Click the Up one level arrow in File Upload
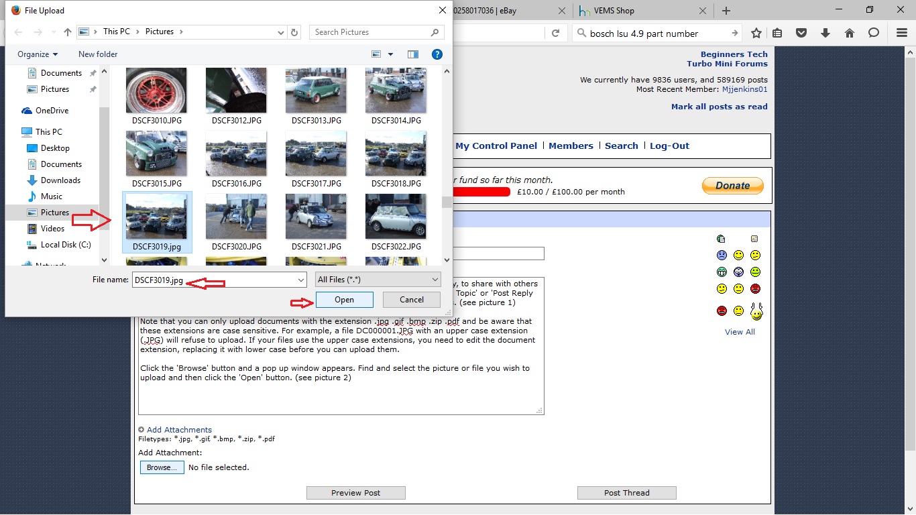 point(68,32)
